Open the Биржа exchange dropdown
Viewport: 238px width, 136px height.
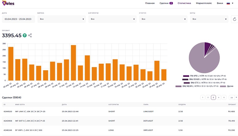pos(62,19)
